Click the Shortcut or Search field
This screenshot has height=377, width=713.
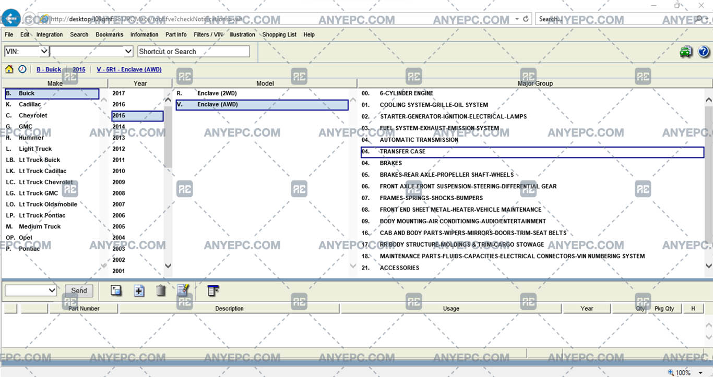point(194,52)
